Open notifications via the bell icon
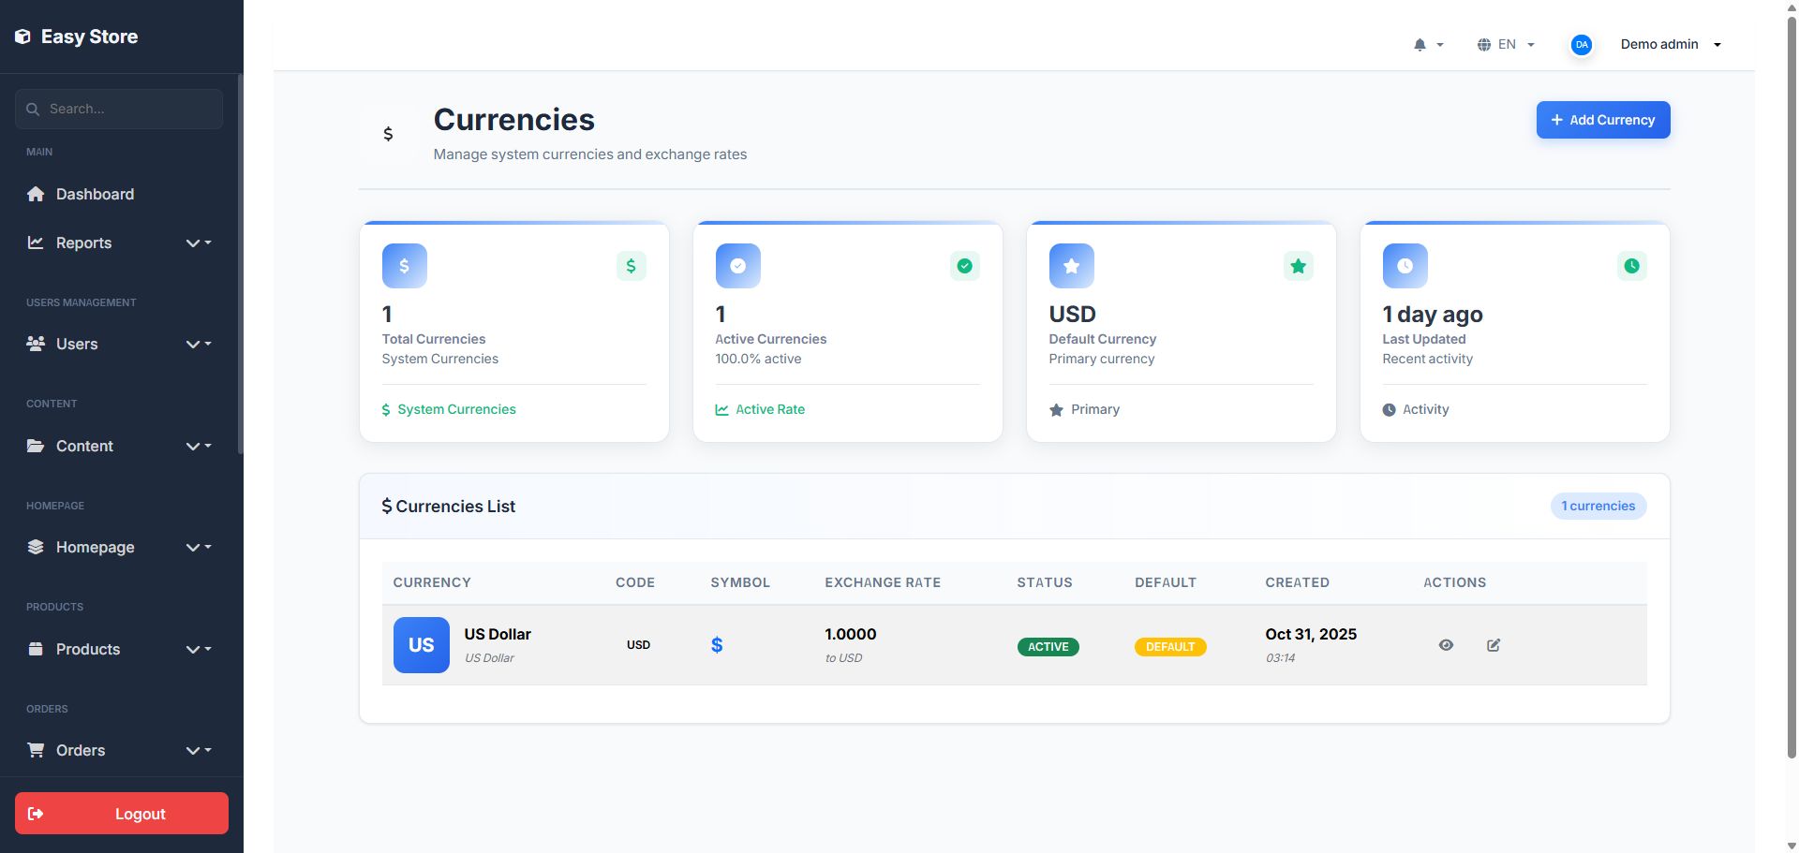1799x853 pixels. [1420, 45]
